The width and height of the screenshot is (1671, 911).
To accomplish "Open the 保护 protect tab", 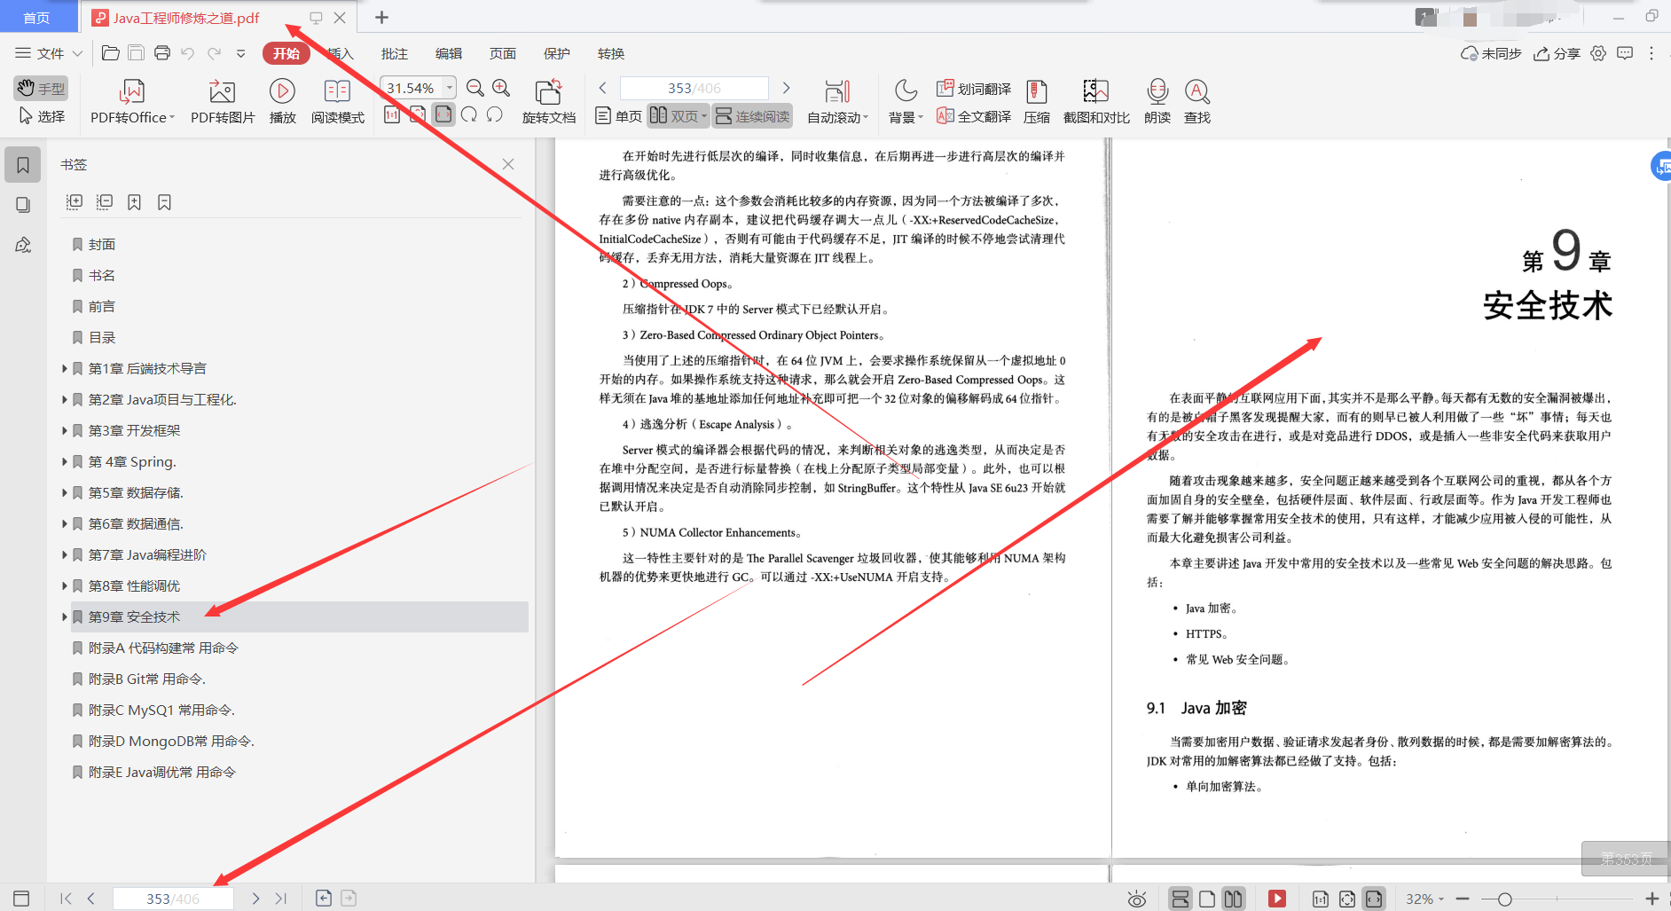I will click(557, 53).
